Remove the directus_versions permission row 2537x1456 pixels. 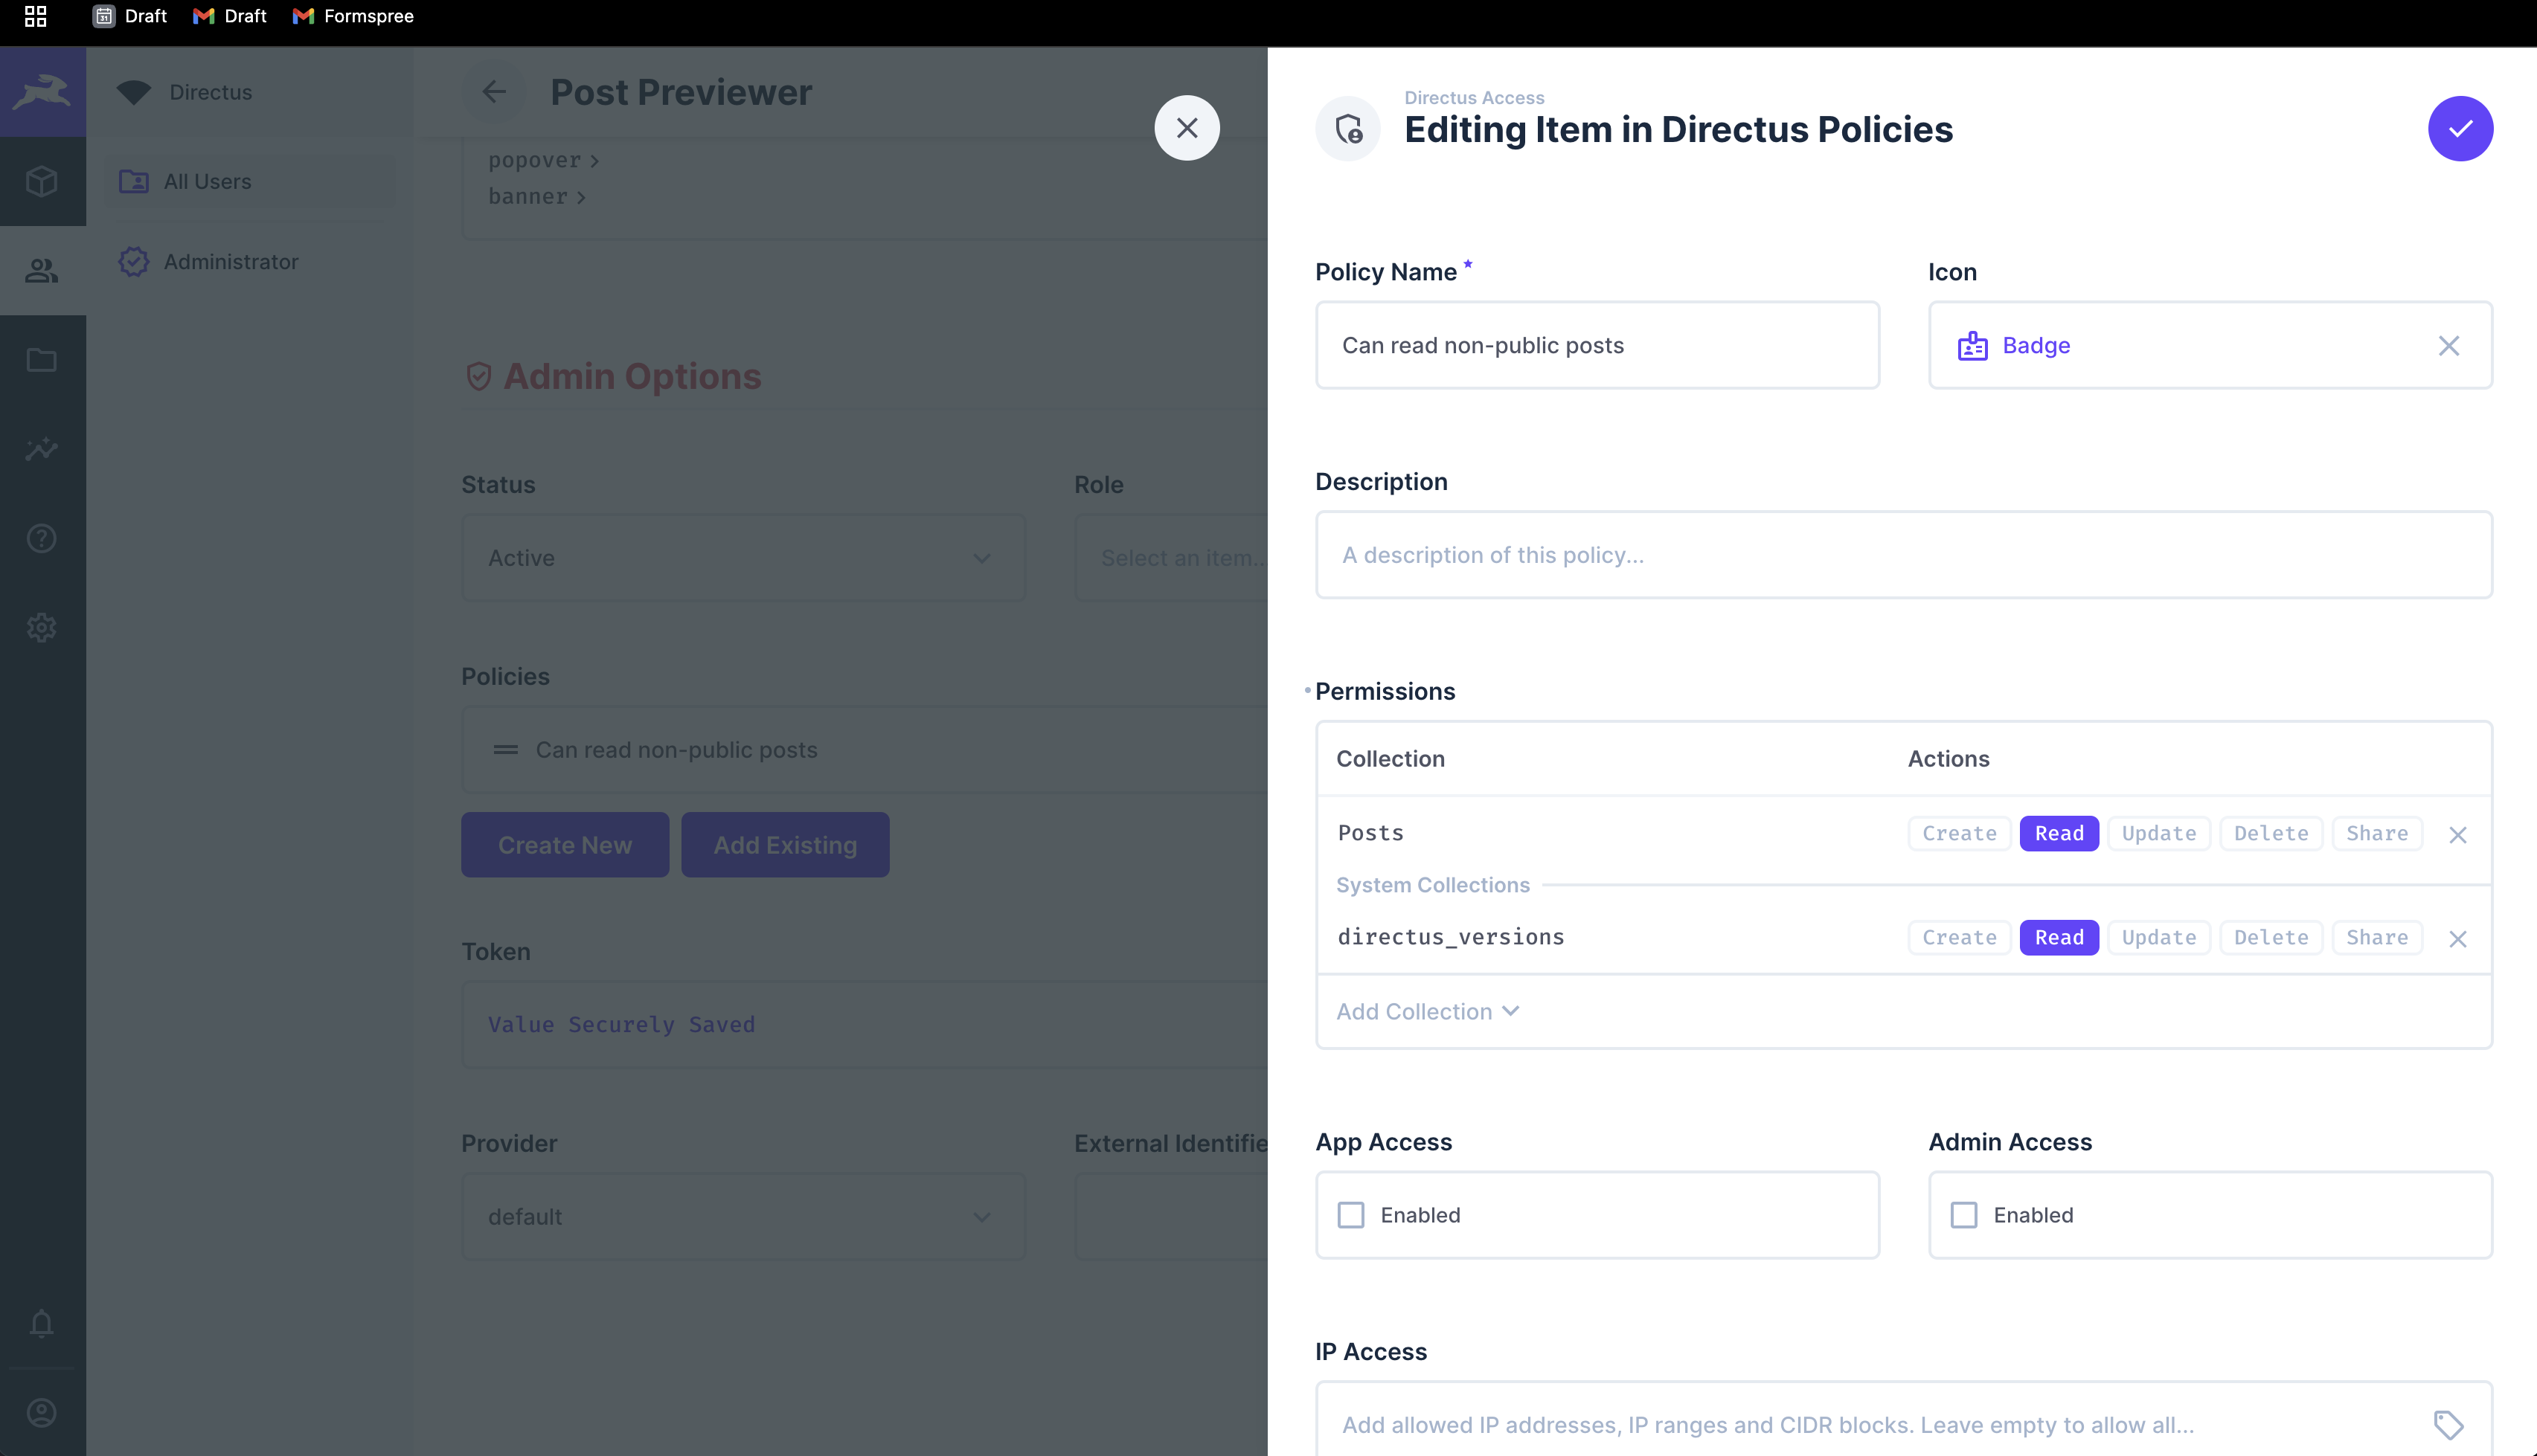click(x=2459, y=938)
